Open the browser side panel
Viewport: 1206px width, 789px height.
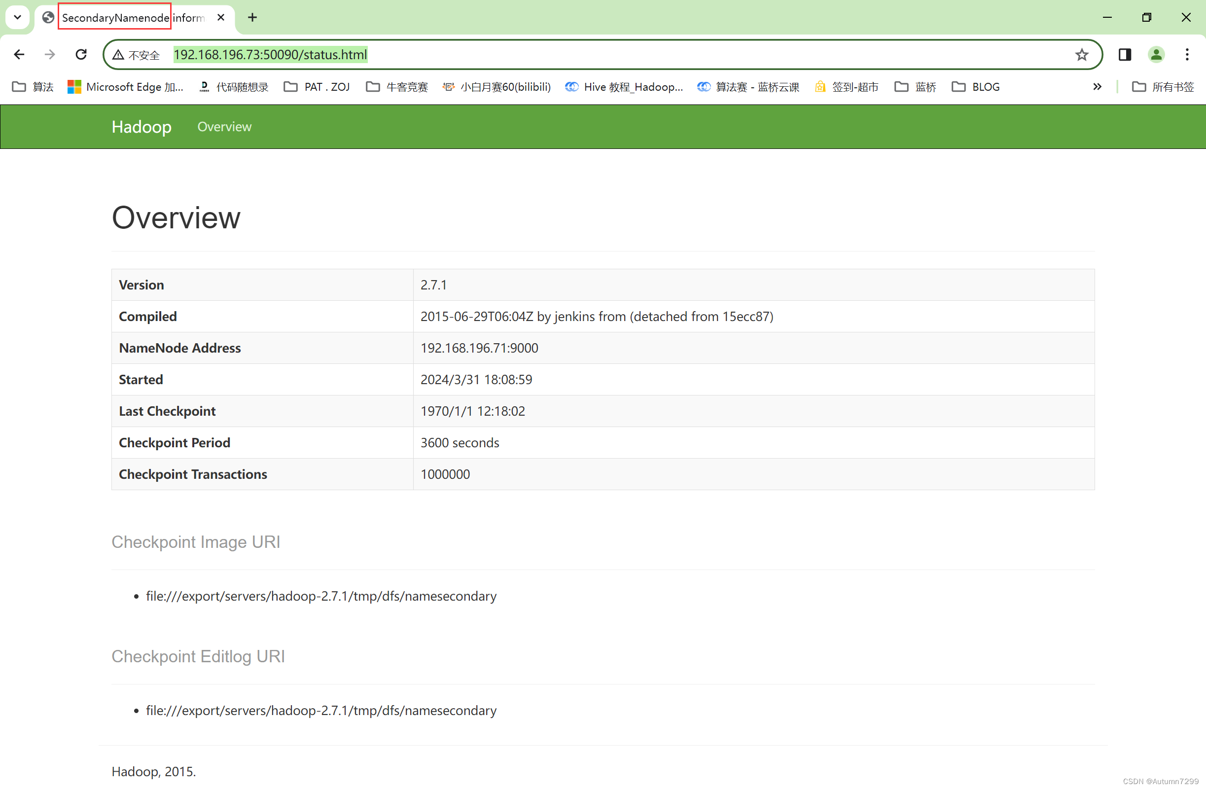(x=1125, y=54)
